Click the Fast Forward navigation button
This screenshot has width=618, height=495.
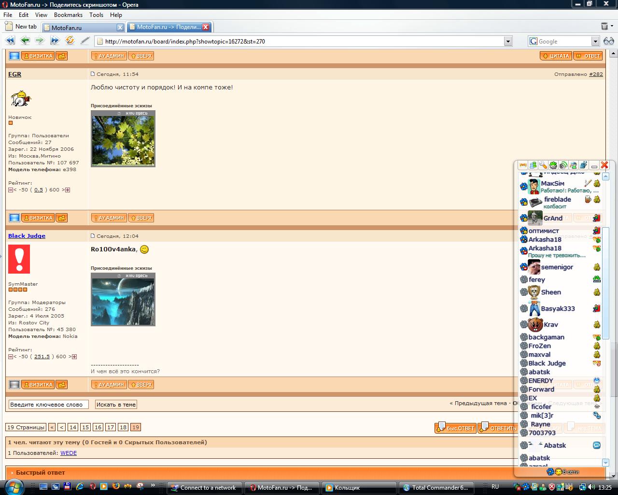(55, 41)
